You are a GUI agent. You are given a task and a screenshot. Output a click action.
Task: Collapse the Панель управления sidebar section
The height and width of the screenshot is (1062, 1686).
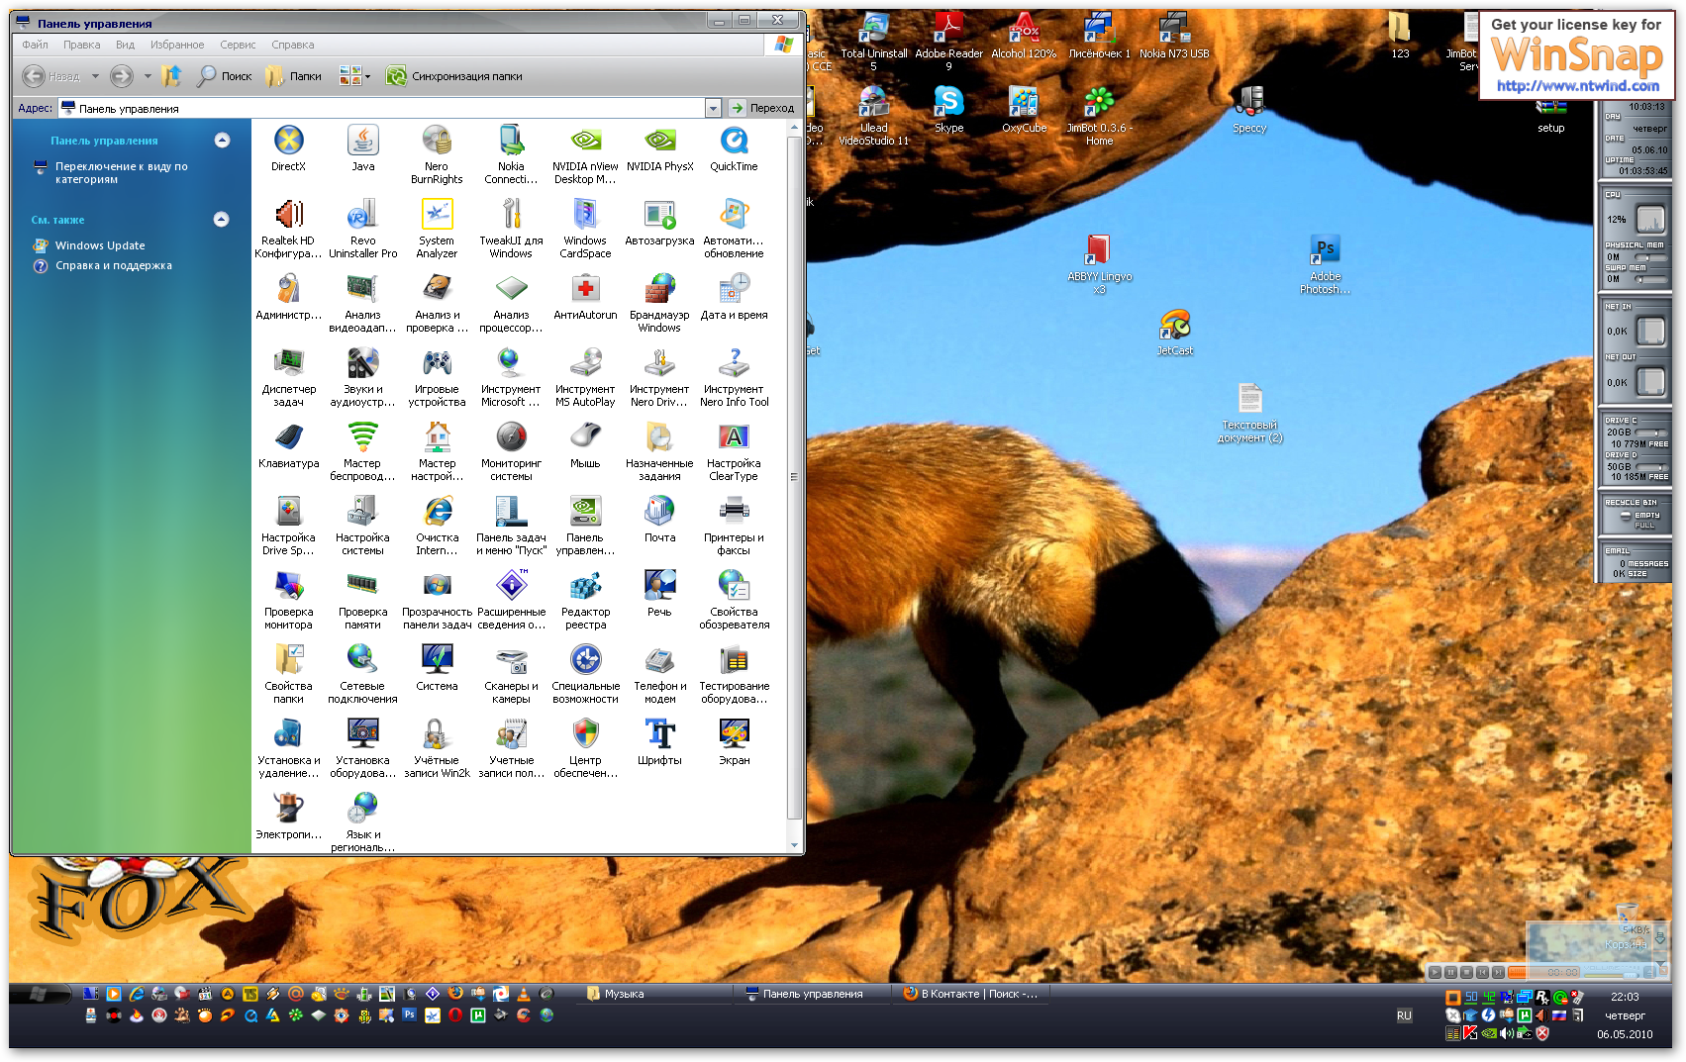pyautogui.click(x=222, y=141)
